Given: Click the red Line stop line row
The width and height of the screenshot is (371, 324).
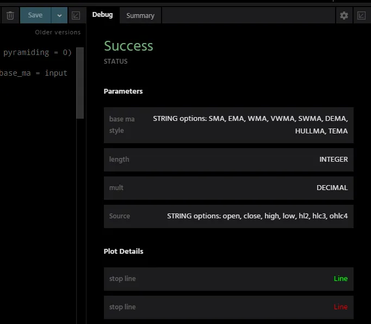Looking at the screenshot, I should click(228, 307).
